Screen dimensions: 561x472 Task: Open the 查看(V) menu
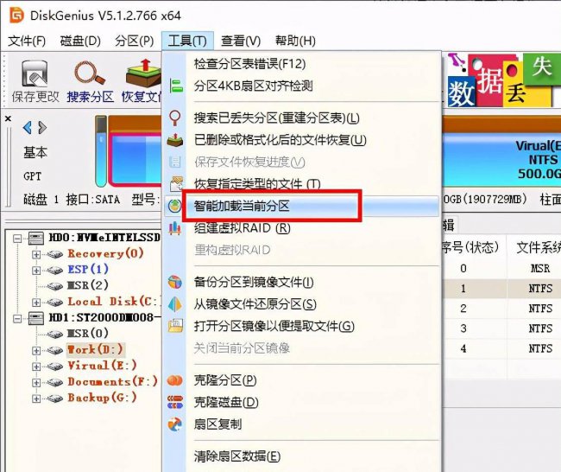[241, 41]
